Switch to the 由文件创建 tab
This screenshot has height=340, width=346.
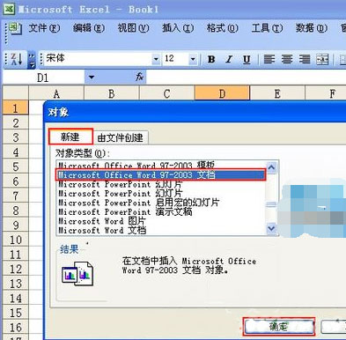pyautogui.click(x=121, y=137)
